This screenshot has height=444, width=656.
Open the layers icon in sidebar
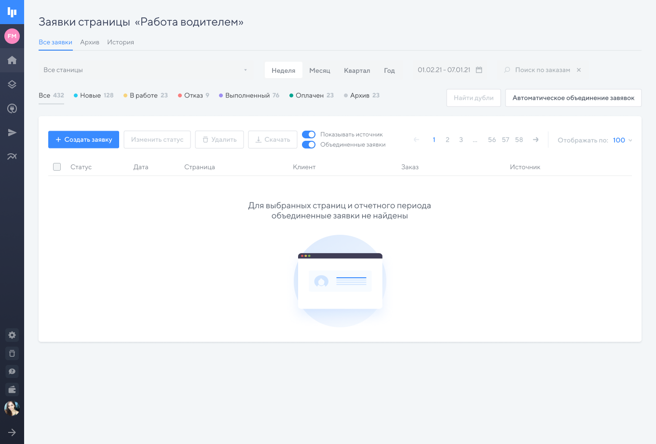(12, 84)
